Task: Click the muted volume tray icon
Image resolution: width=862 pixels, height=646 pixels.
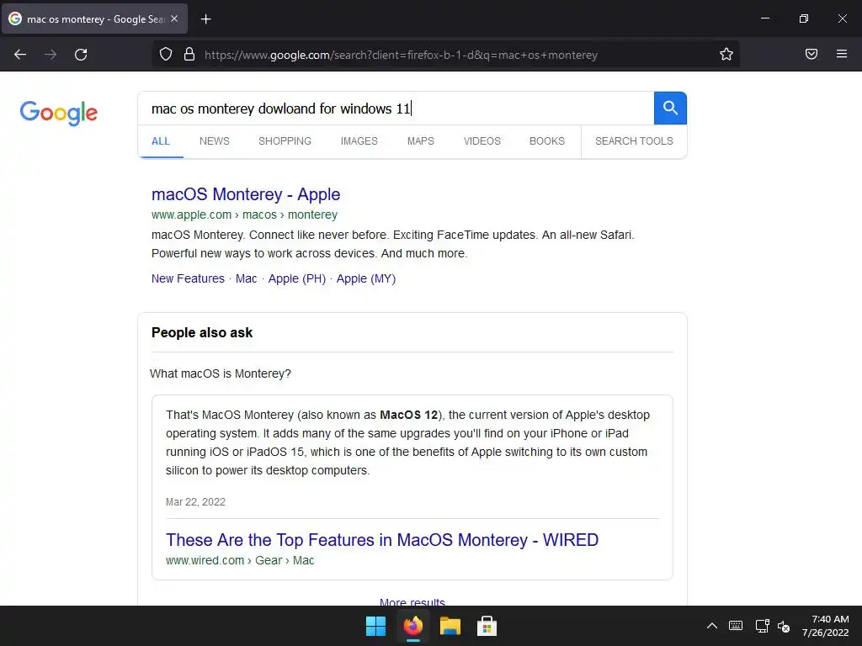Action: click(784, 626)
